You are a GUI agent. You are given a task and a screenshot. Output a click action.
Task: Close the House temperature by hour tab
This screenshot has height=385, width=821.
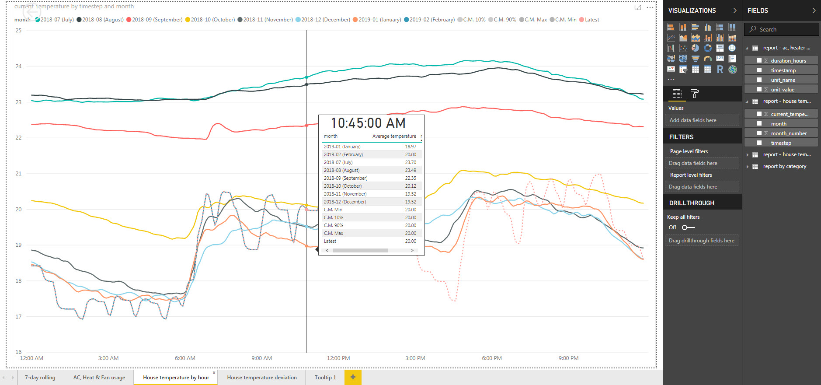pos(214,373)
